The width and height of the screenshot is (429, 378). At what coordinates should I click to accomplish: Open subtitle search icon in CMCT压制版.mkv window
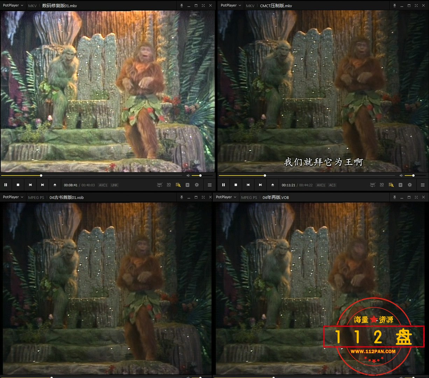391,185
